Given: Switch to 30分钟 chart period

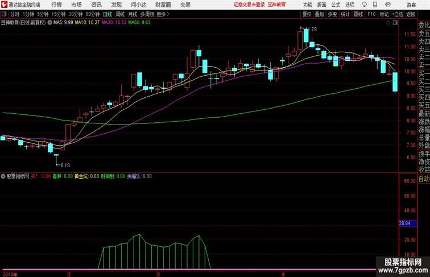Looking at the screenshot, I should 76,14.
